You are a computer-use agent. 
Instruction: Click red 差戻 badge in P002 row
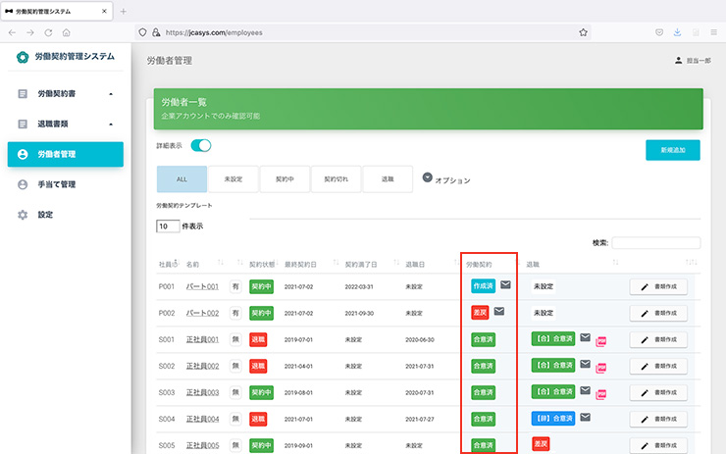click(480, 313)
